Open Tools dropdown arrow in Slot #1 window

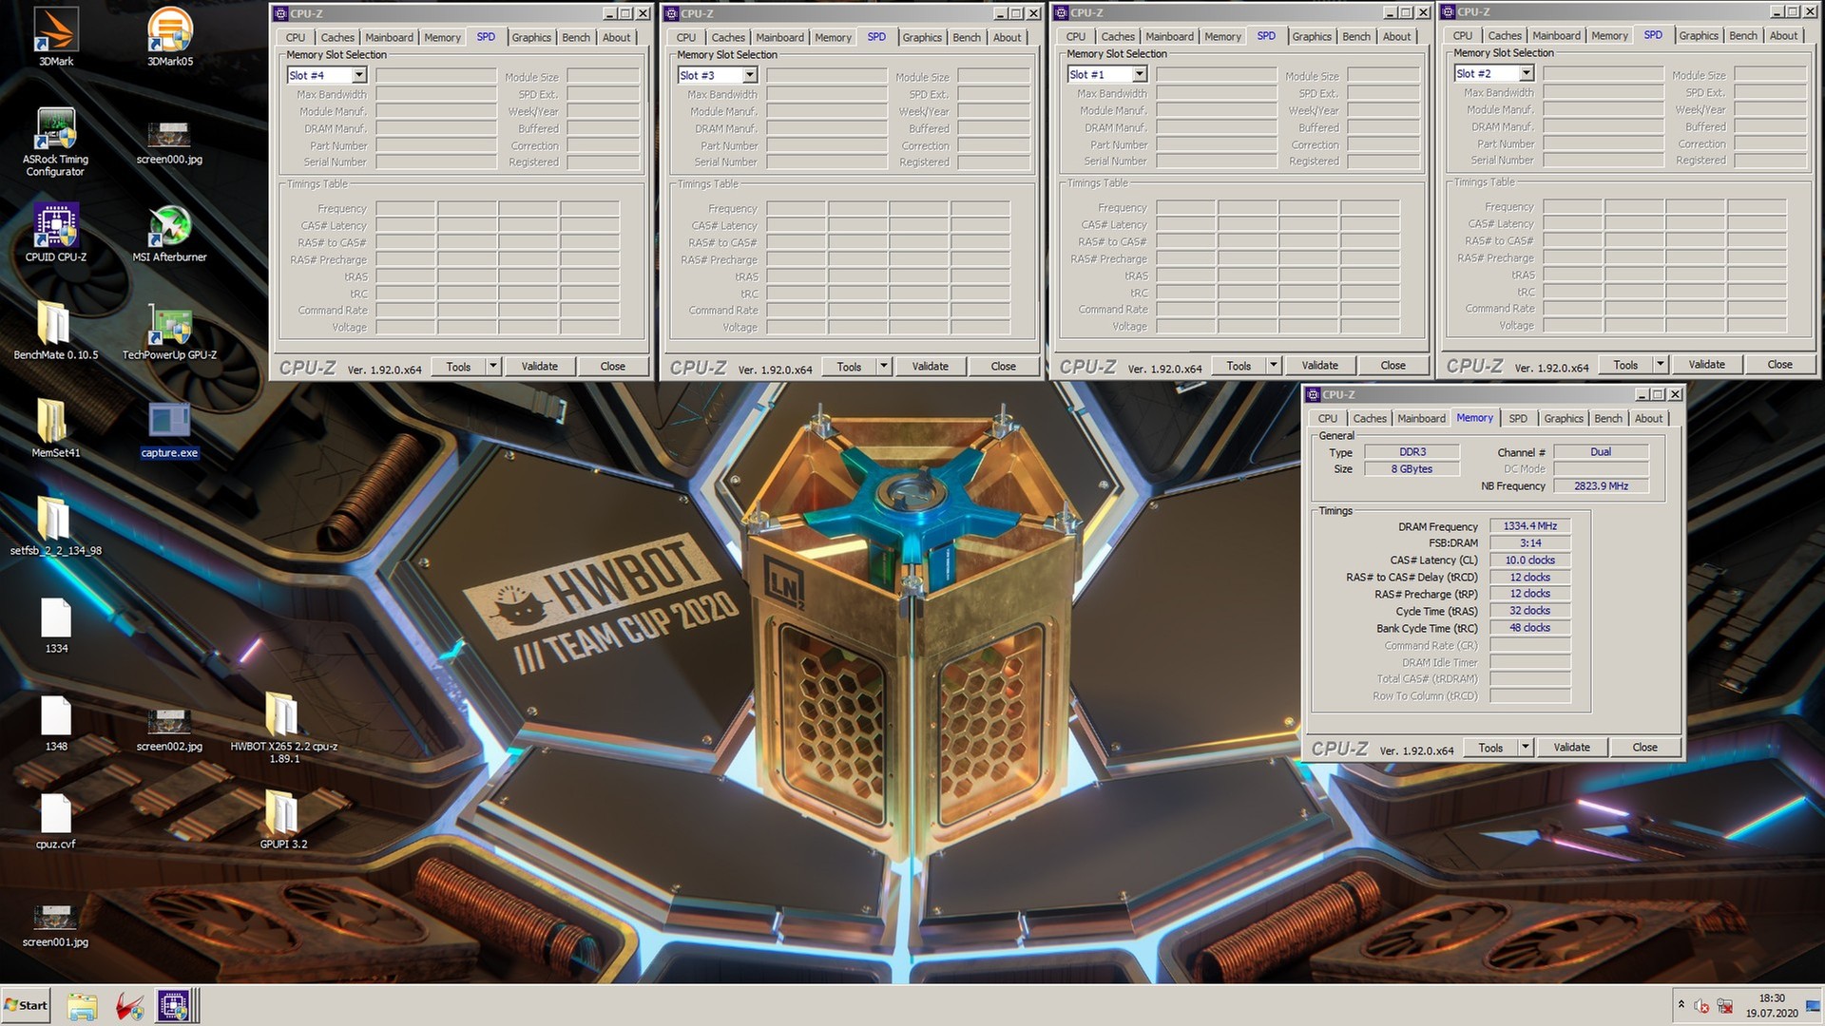1273,365
